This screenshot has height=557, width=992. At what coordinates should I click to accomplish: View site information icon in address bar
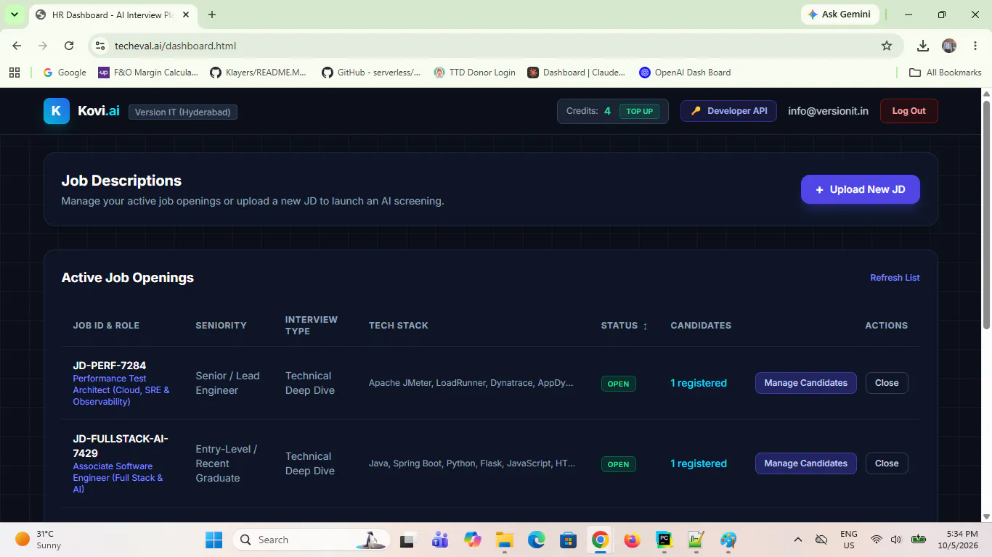(x=100, y=46)
